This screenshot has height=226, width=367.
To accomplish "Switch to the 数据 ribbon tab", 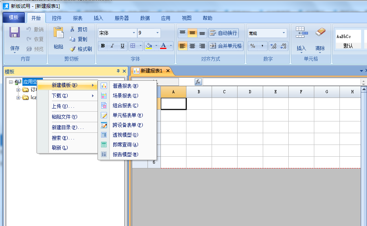I will pyautogui.click(x=145, y=18).
